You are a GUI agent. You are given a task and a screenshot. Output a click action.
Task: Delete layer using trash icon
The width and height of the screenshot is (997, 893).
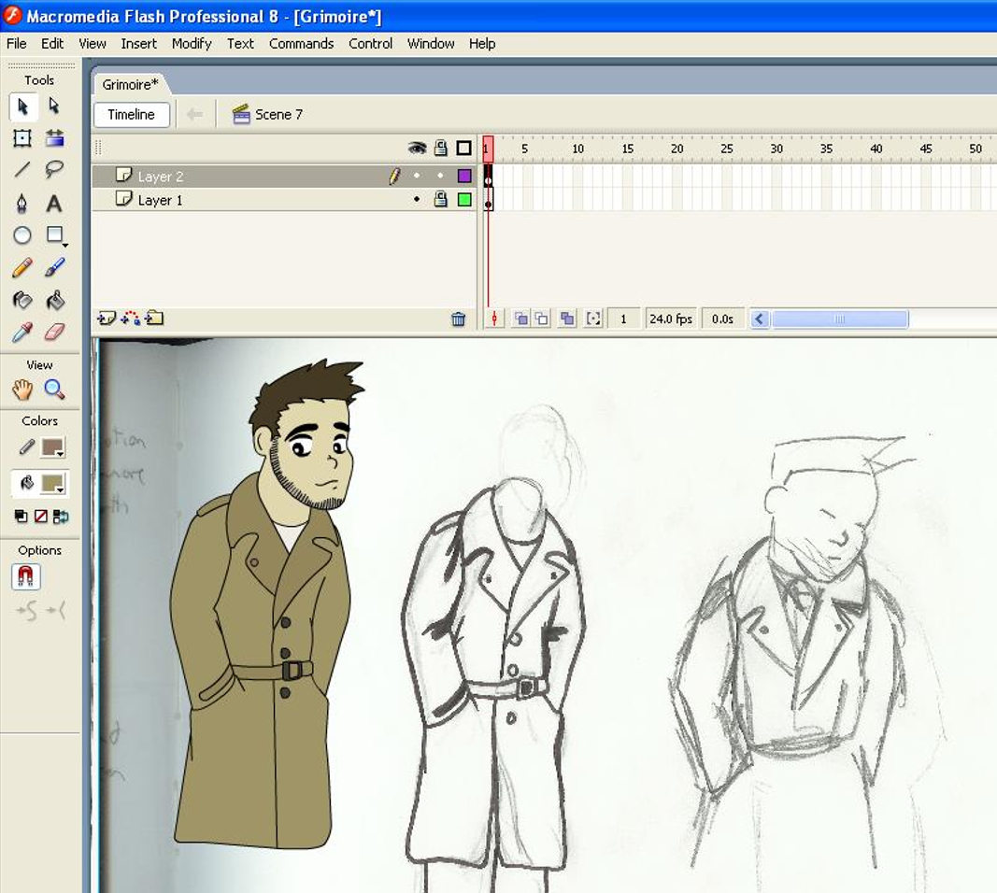(458, 319)
